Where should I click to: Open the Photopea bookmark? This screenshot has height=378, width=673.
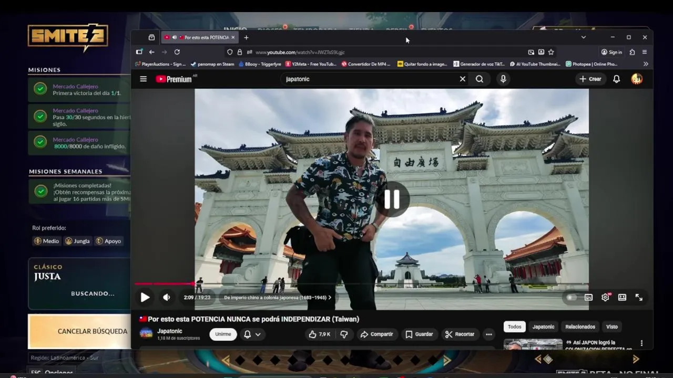click(x=592, y=64)
